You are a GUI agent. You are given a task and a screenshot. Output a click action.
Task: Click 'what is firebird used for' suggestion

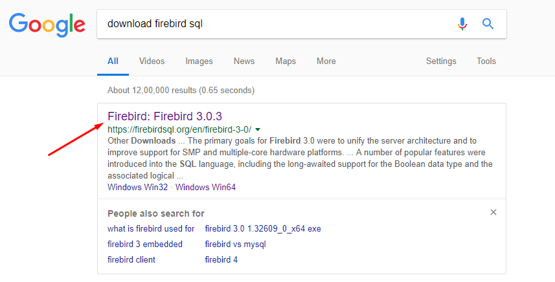click(151, 228)
